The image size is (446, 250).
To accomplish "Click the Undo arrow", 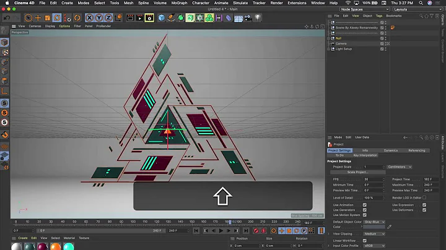I will [7, 18].
